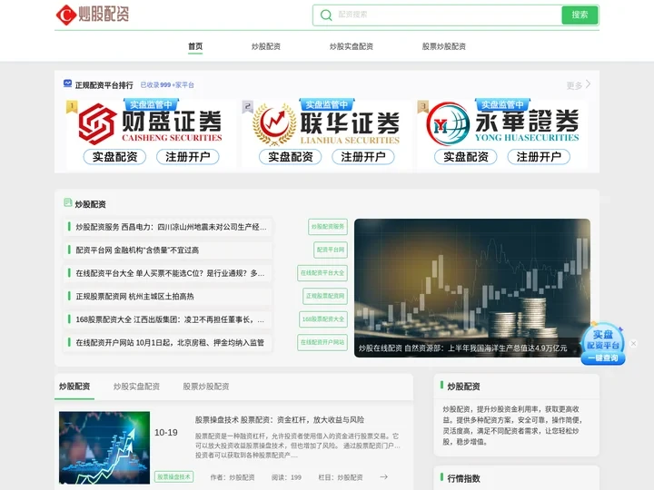The height and width of the screenshot is (490, 654).
Task: Click 作者: 炒股配资 text
Action: [233, 477]
